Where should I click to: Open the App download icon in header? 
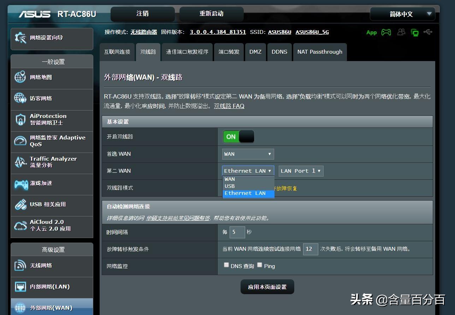tap(371, 32)
